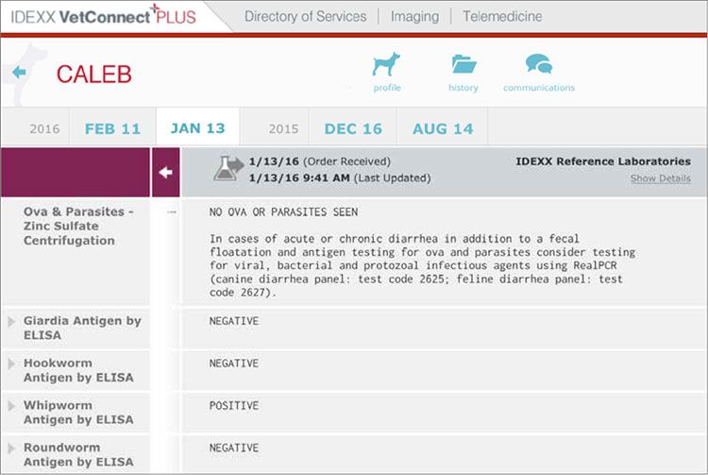This screenshot has height=475, width=708.
Task: Switch to the AUG 14 date tab
Action: click(x=443, y=128)
